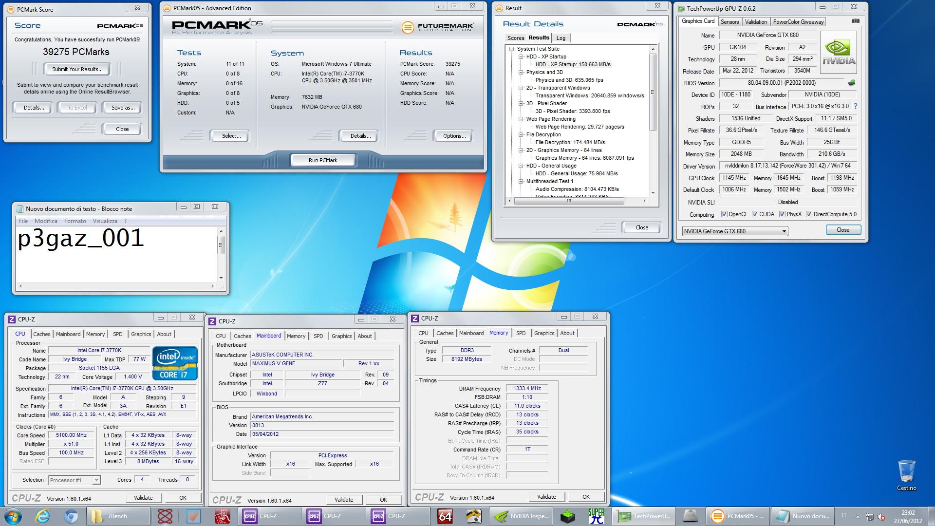
Task: Open the Log tab in Result Details
Action: pyautogui.click(x=561, y=38)
